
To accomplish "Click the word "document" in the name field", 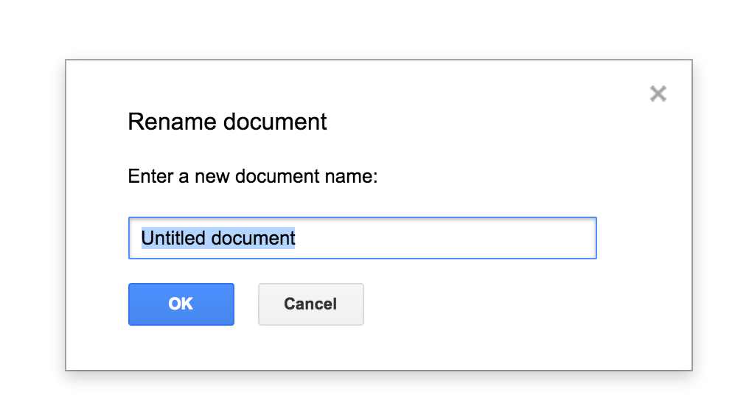I will (x=253, y=238).
